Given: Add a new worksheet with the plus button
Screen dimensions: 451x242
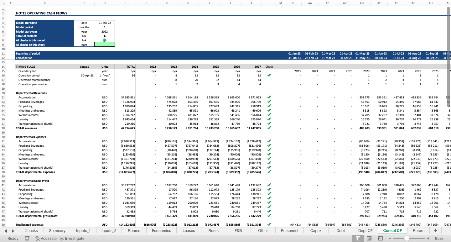Looking at the screenshot, I should click(x=435, y=230).
